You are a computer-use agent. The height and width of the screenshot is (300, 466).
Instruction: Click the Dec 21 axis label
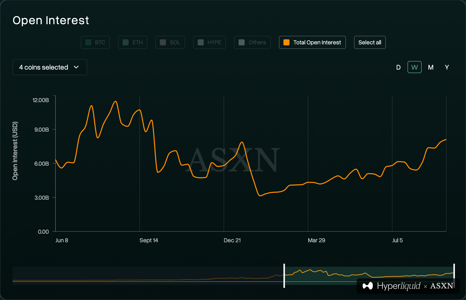tap(232, 240)
